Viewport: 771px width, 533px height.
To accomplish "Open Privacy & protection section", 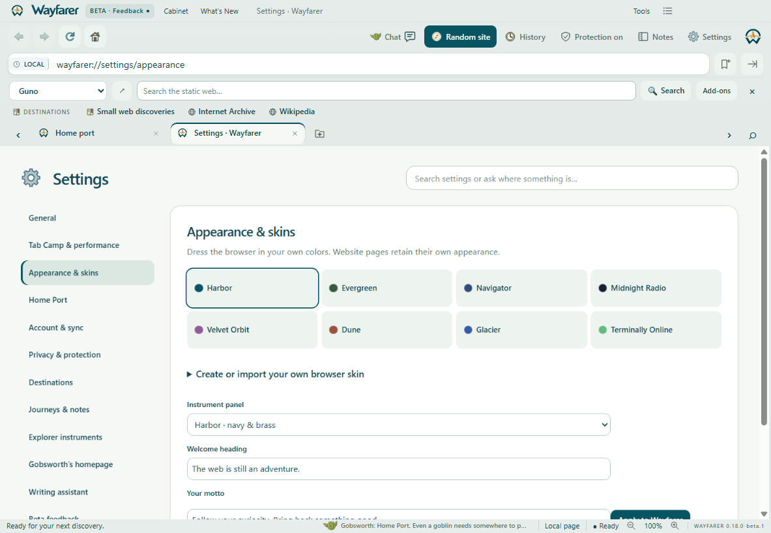I will click(x=87, y=355).
